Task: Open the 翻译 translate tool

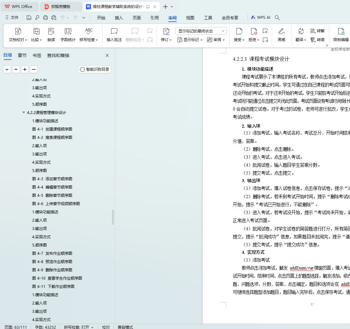Action: click(301, 35)
